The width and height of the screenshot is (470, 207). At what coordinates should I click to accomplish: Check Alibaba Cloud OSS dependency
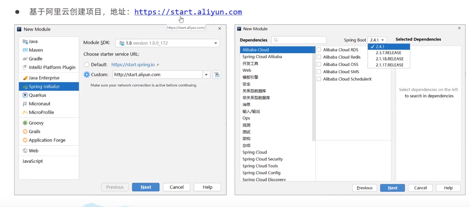[x=318, y=64]
